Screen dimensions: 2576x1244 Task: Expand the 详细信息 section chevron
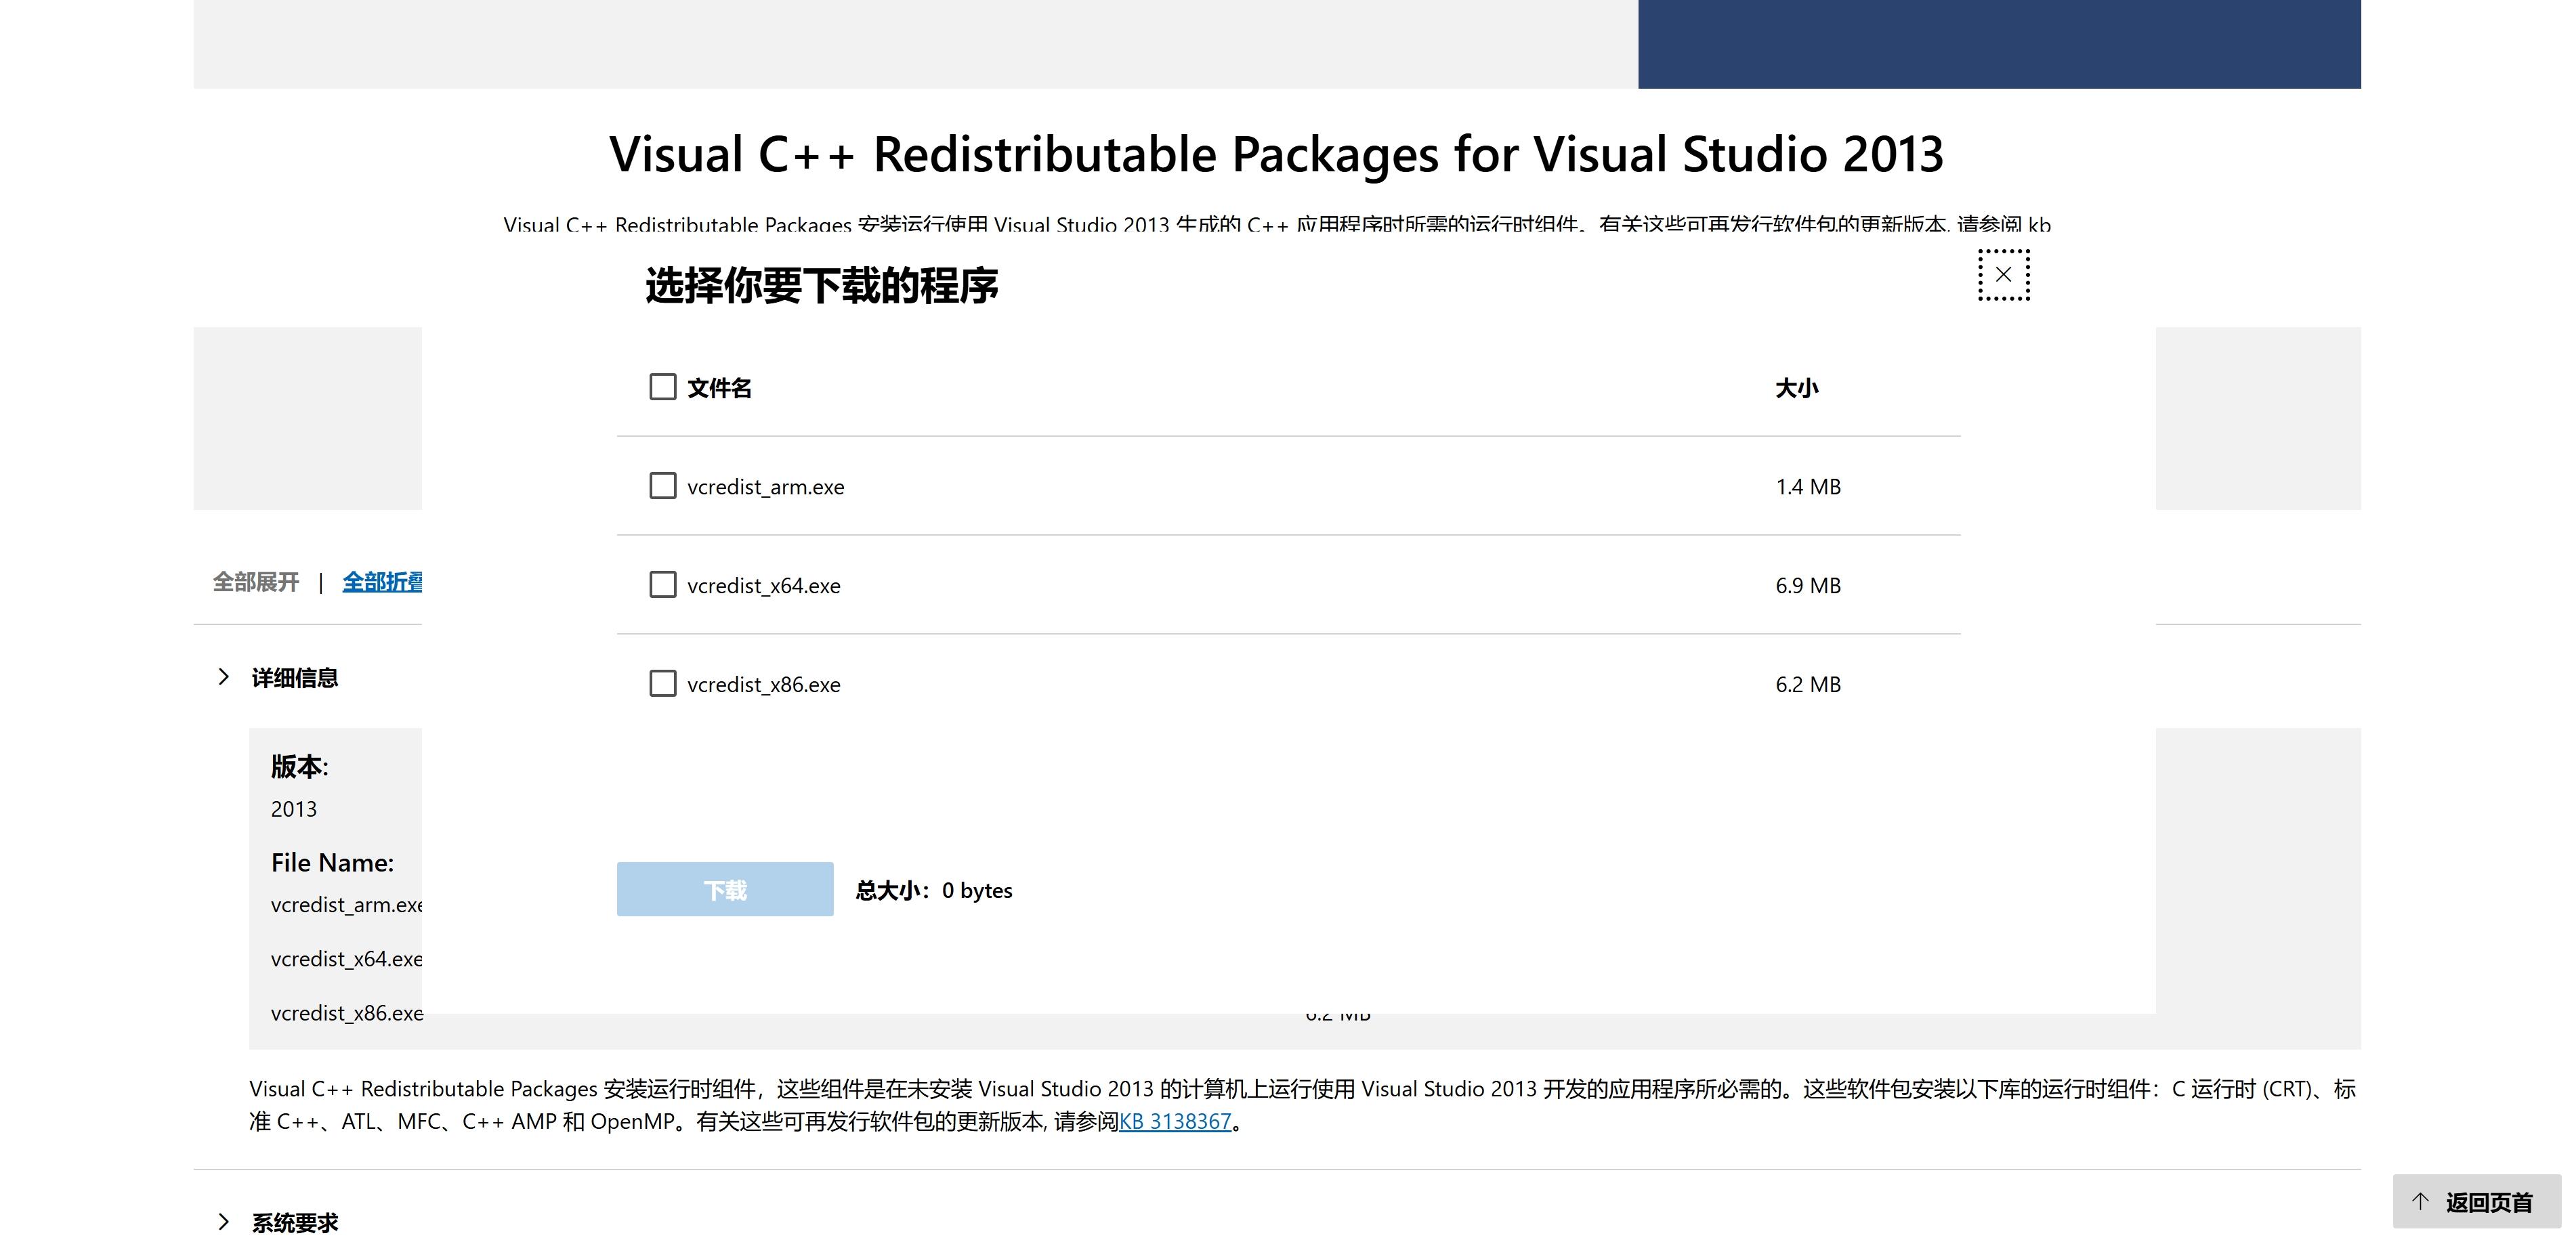[x=223, y=677]
